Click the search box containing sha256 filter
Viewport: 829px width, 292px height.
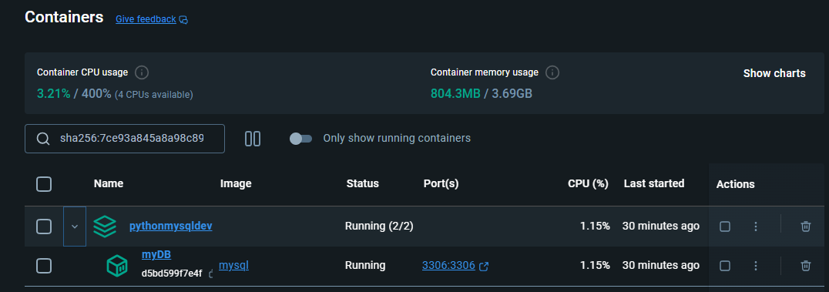pos(125,139)
